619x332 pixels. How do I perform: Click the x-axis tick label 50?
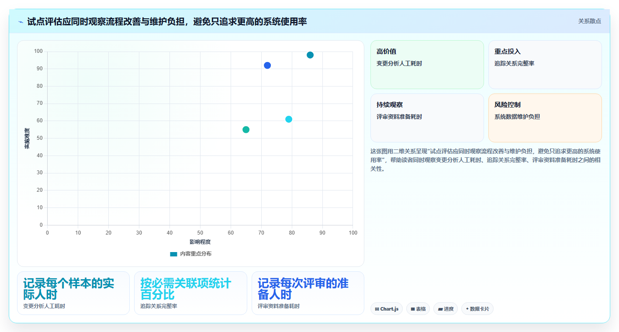click(200, 233)
